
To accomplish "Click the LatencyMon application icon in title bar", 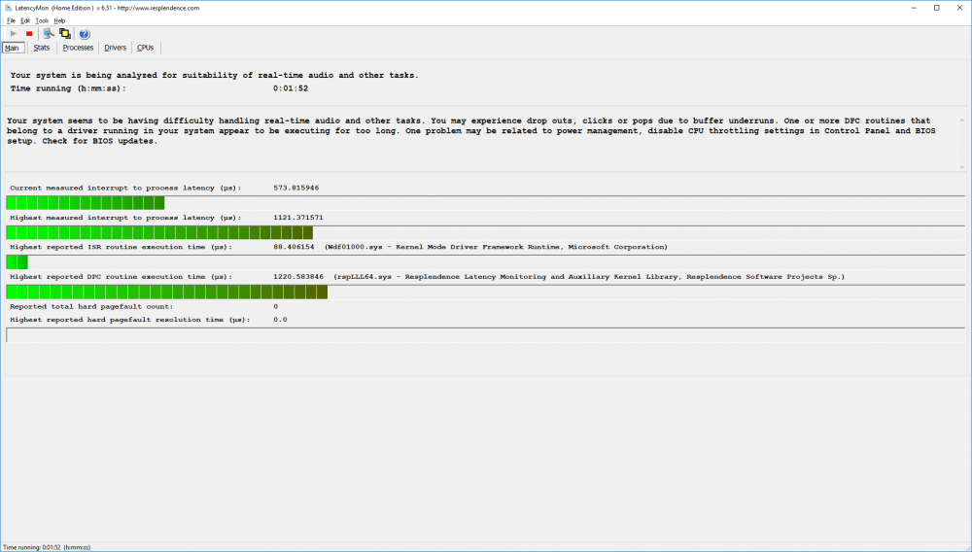I will tap(8, 8).
